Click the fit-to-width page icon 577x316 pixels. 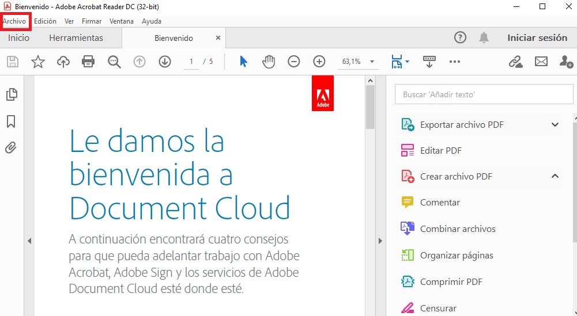click(397, 62)
